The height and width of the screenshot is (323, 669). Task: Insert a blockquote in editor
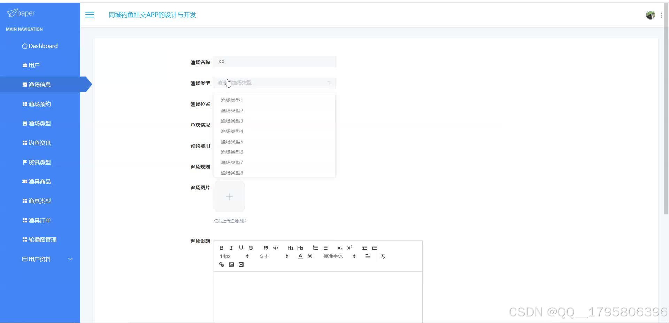pos(266,248)
